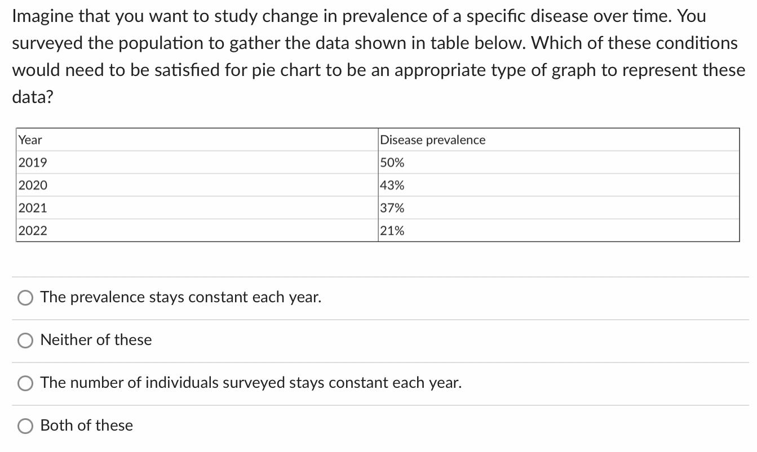Click the 43% prevalence cell

pos(392,185)
